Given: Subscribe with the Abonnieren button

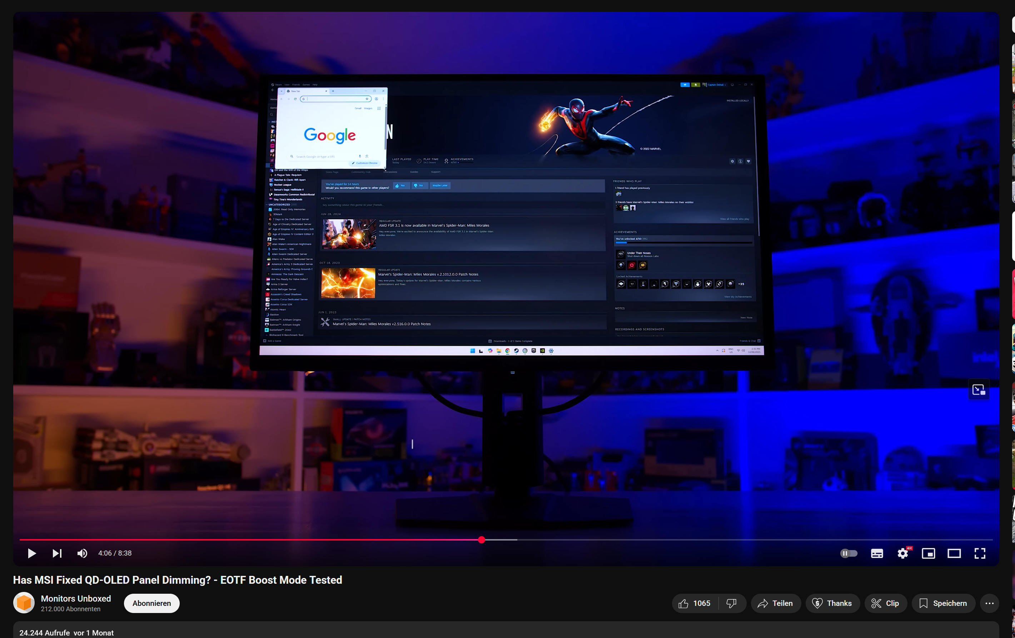Looking at the screenshot, I should coord(151,603).
